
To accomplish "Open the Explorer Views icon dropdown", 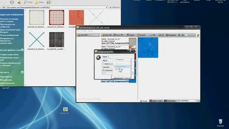I will (x=49, y=2).
